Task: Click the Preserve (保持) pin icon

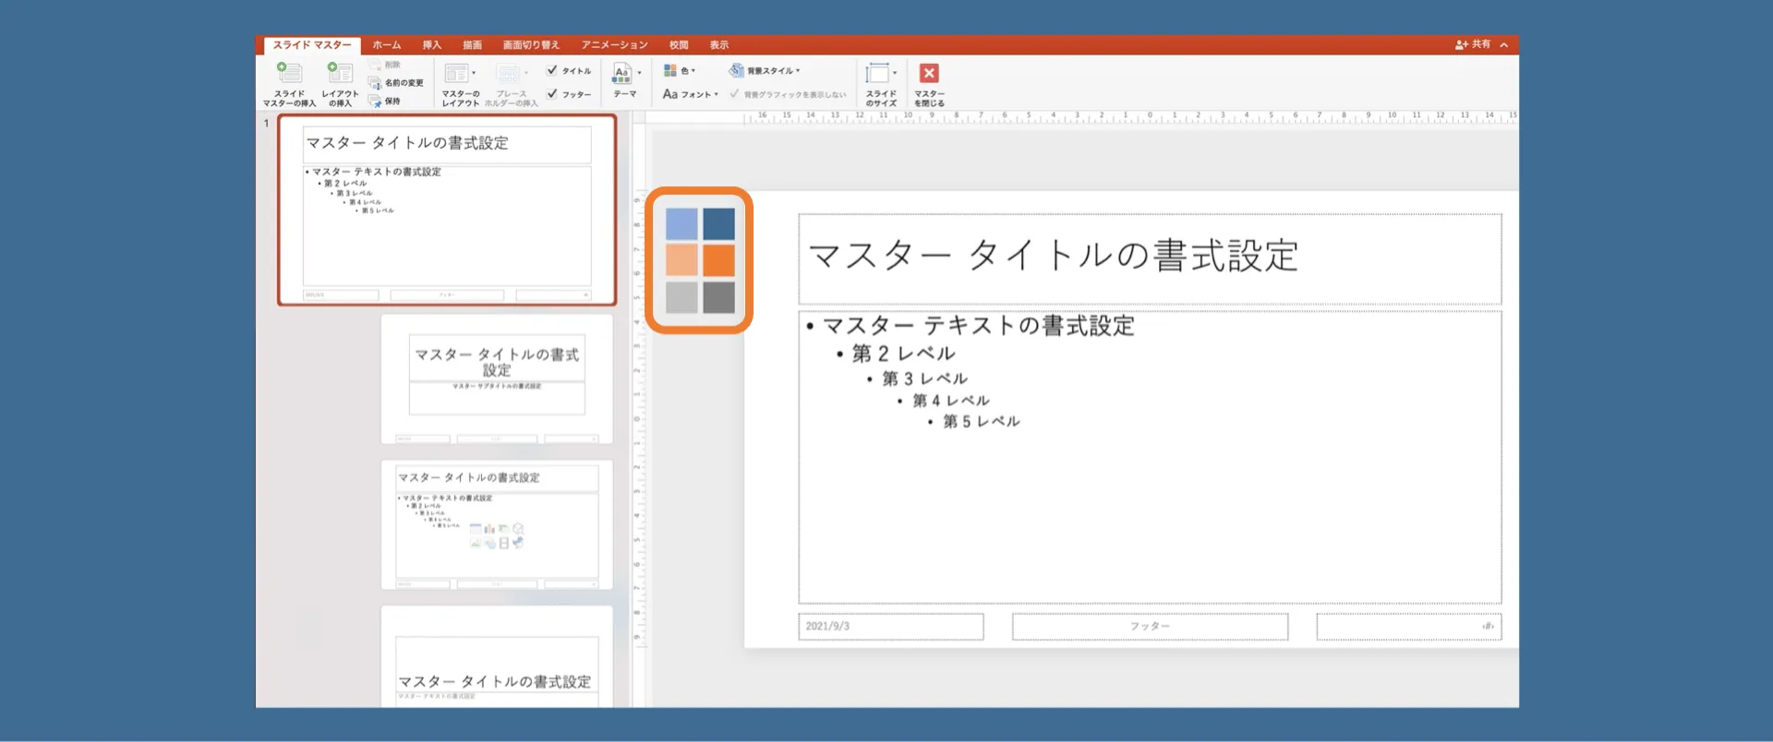Action: tap(375, 101)
